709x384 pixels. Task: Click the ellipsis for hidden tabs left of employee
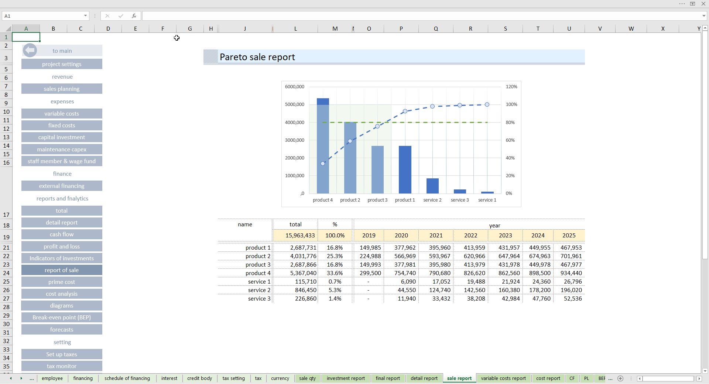[32, 378]
